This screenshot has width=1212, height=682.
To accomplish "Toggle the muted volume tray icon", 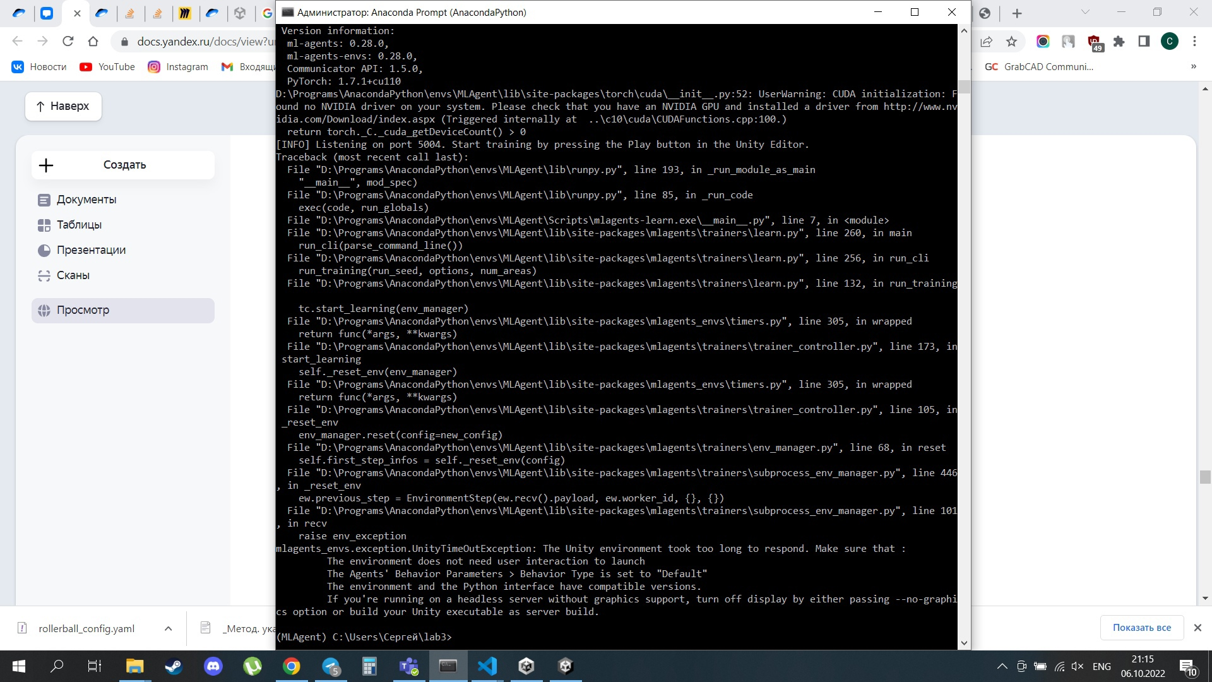I will pos(1078,666).
